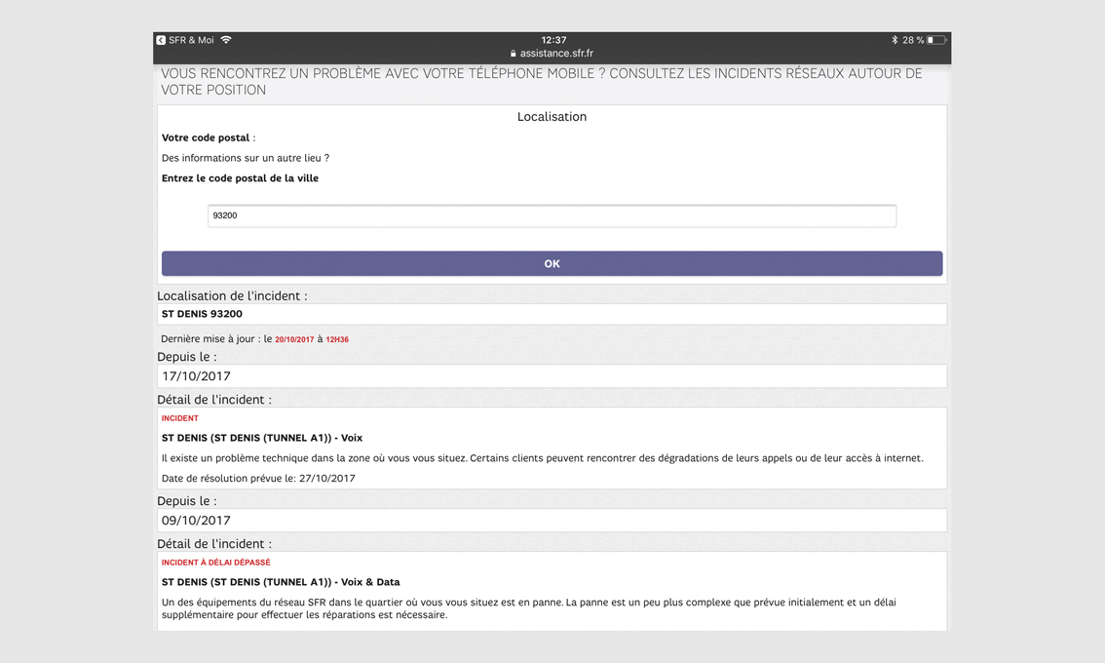Click 'Des informations sur un autre lieu ?'
The height and width of the screenshot is (663, 1105).
(x=246, y=158)
